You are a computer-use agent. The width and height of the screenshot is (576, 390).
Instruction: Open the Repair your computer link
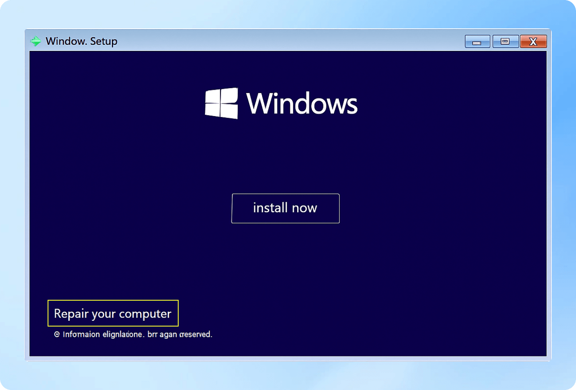[x=113, y=313]
